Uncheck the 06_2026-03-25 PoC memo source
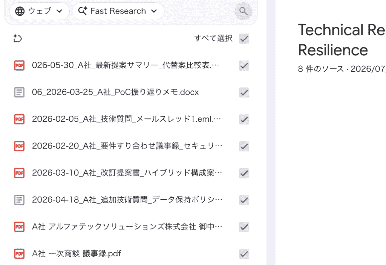The image size is (386, 265). pos(244,92)
